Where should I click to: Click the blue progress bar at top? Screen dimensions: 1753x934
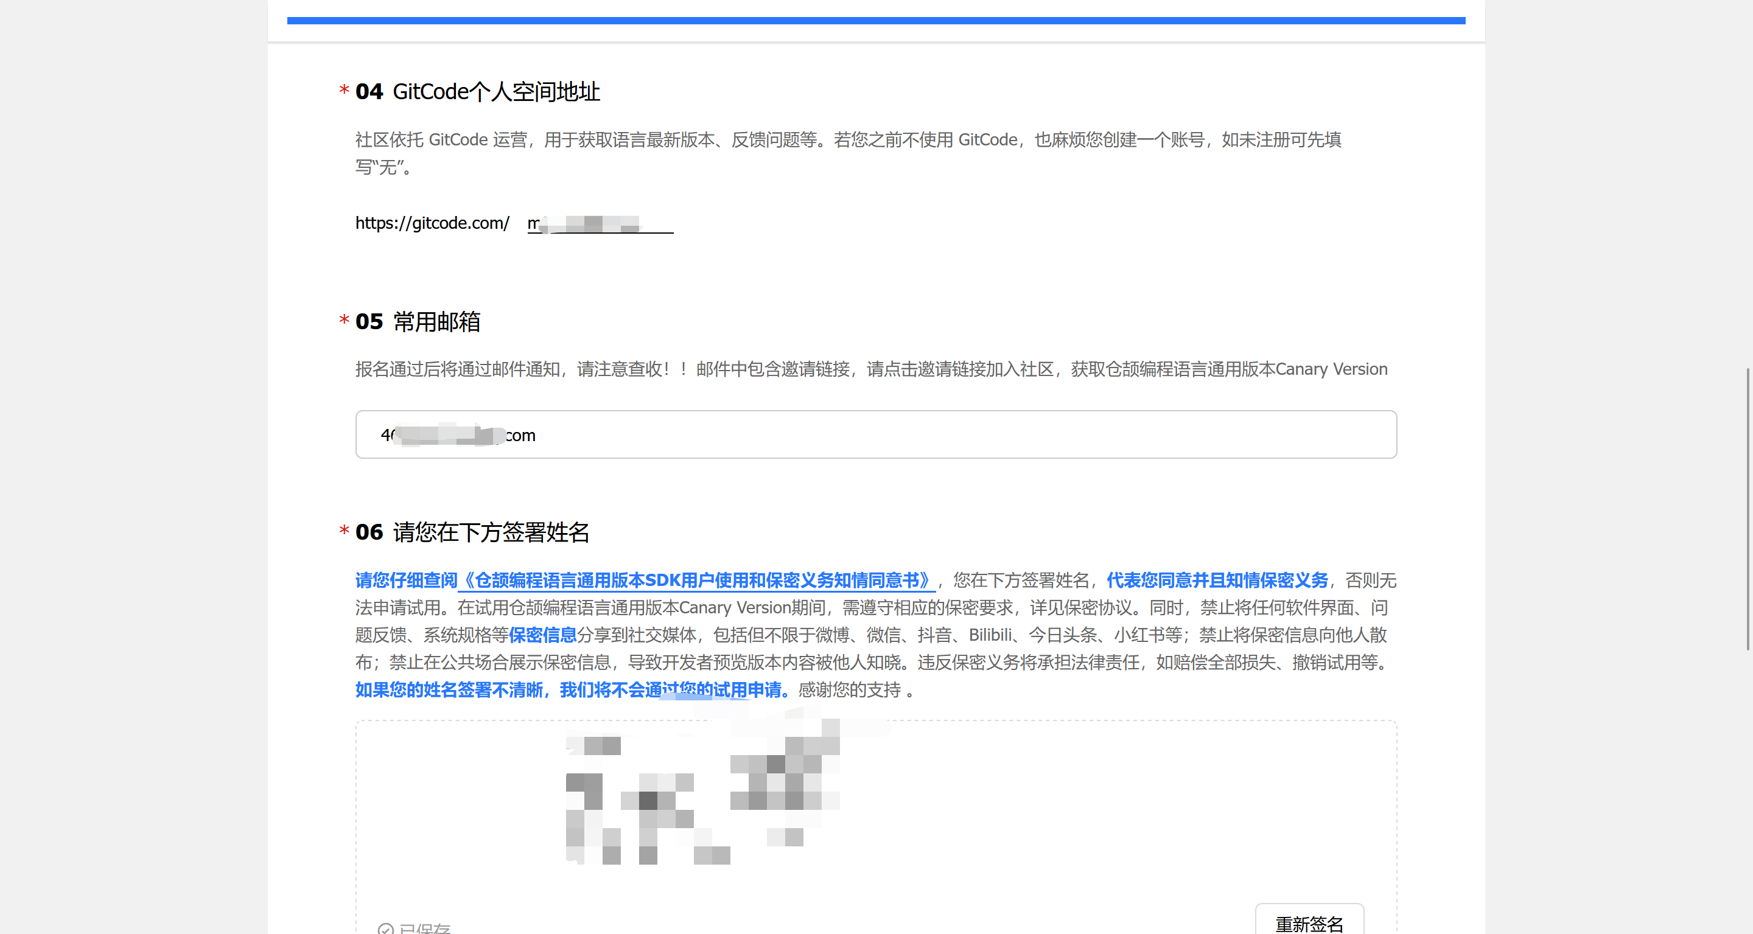pyautogui.click(x=875, y=21)
